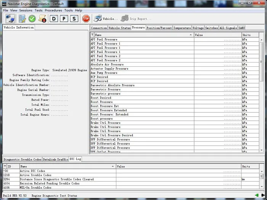The height and width of the screenshot is (200, 267).
Task: Click the red STOP sign icon
Action: pos(86,19)
